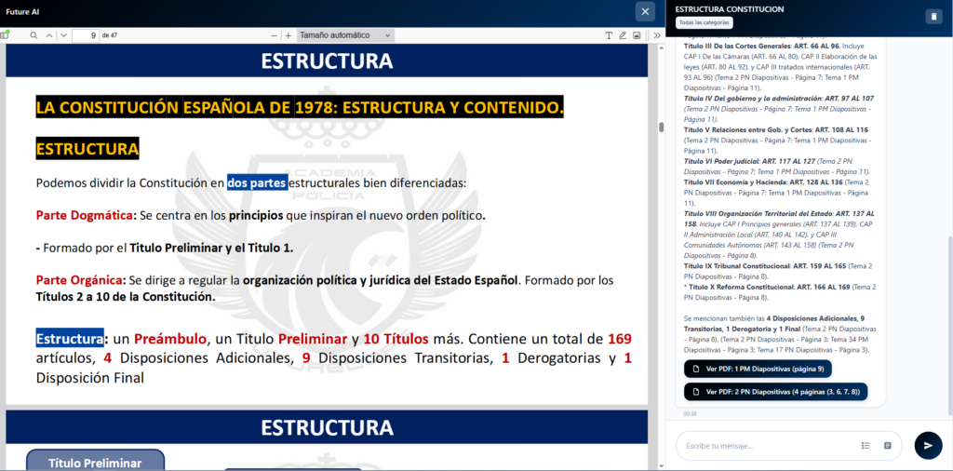953x471 pixels.
Task: Click the 00:38 message timestamp
Action: (x=690, y=413)
